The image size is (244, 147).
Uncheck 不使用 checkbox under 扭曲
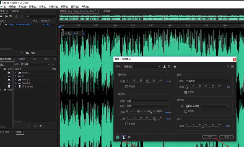click(x=186, y=92)
